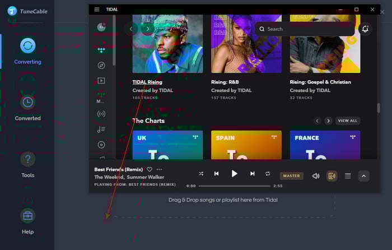Screen dimensions: 392x250
Task: Click the Rising: R&B title
Action: tap(225, 82)
